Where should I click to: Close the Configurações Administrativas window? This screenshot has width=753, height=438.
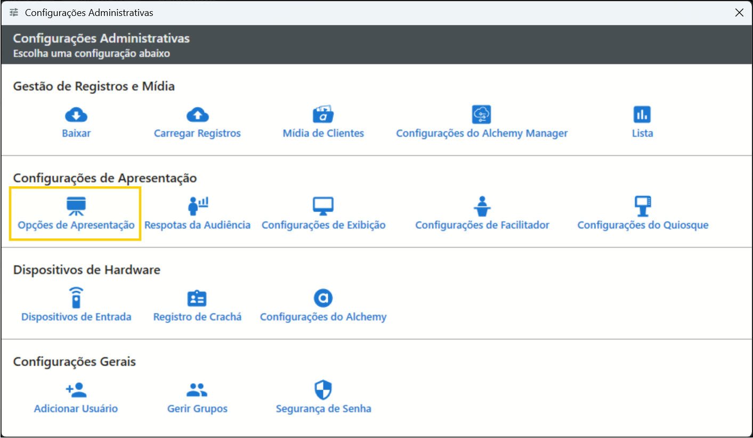point(739,13)
